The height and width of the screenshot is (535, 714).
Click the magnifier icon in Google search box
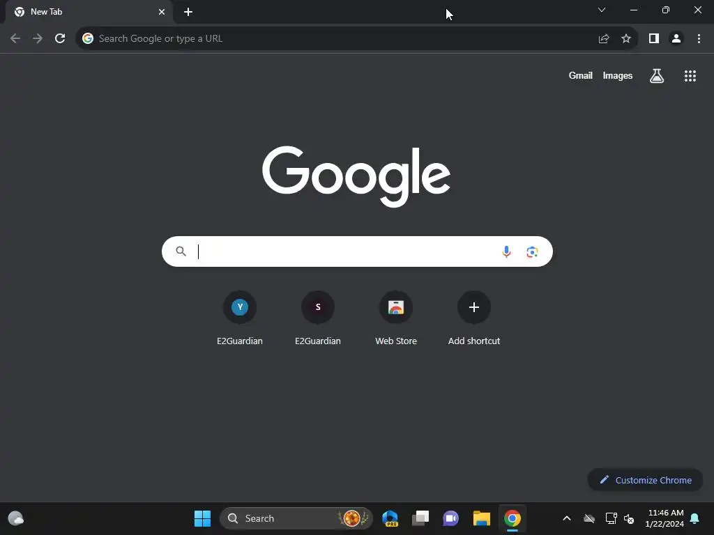point(181,251)
